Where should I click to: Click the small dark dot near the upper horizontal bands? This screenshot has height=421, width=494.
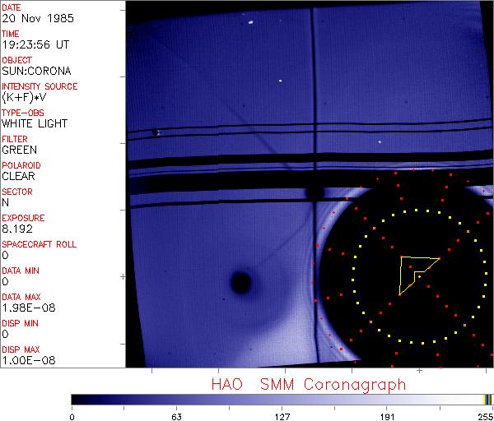(155, 132)
